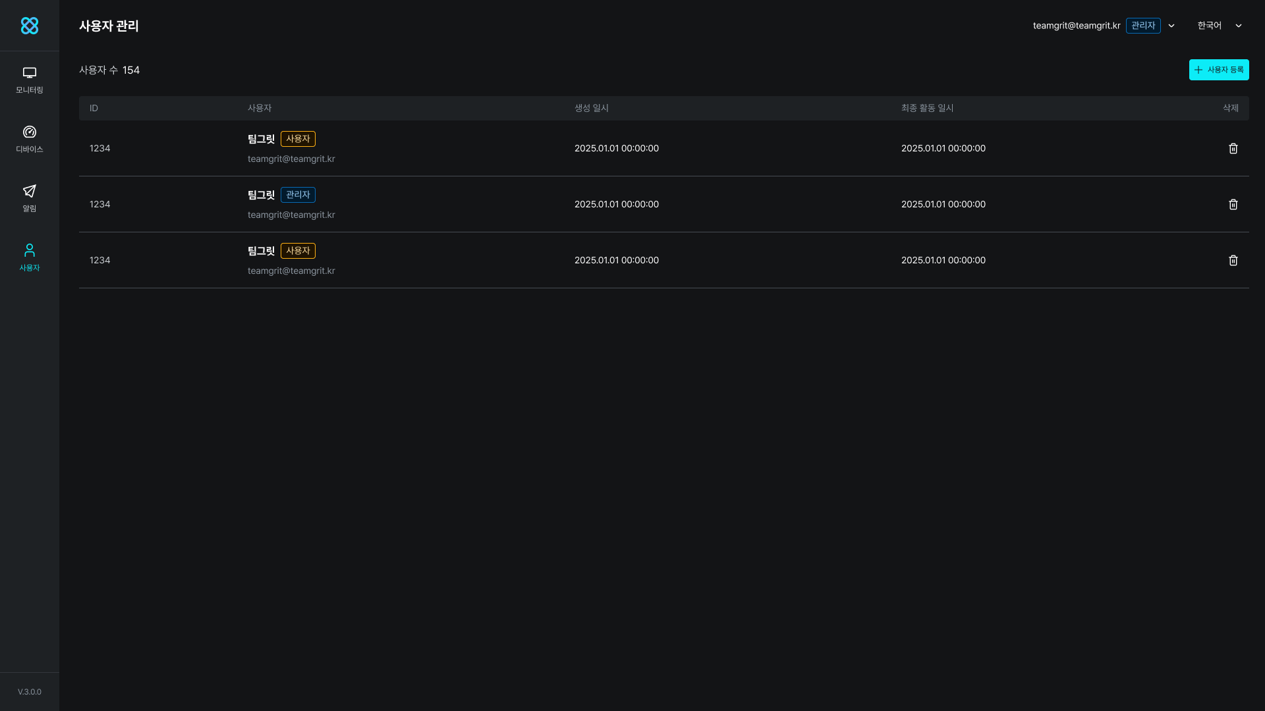Click trash icon for 관리자 user row
The image size is (1265, 711).
coord(1233,205)
